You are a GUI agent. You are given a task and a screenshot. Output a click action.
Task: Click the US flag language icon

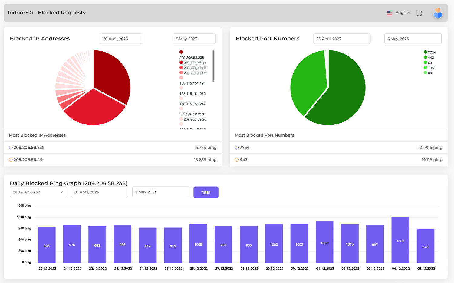pyautogui.click(x=390, y=13)
